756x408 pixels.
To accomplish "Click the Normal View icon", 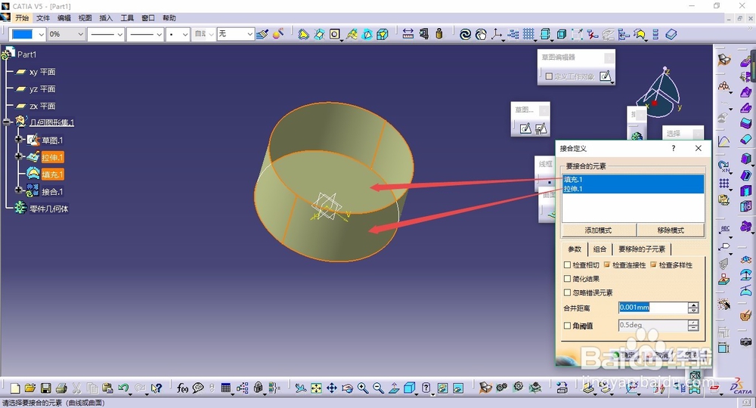I will pos(394,388).
